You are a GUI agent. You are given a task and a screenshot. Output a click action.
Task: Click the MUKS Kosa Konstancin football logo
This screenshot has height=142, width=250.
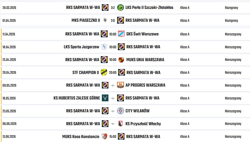[104, 136]
